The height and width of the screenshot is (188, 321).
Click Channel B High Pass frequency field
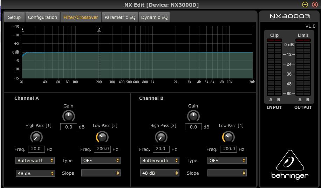(x=161, y=149)
